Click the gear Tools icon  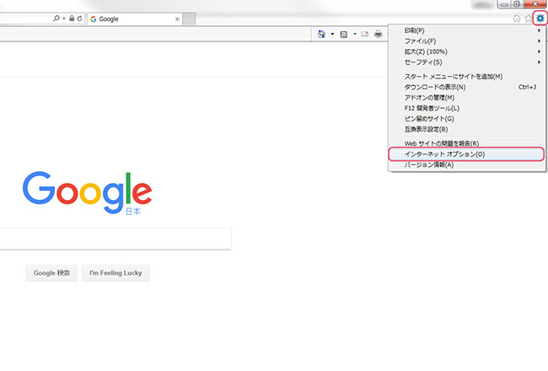pos(540,19)
